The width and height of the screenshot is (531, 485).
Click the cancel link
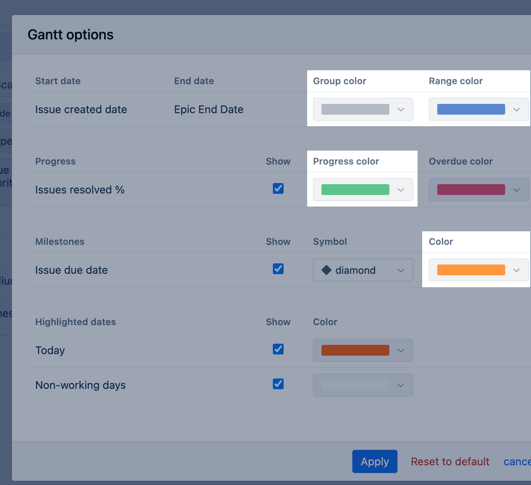coord(517,461)
